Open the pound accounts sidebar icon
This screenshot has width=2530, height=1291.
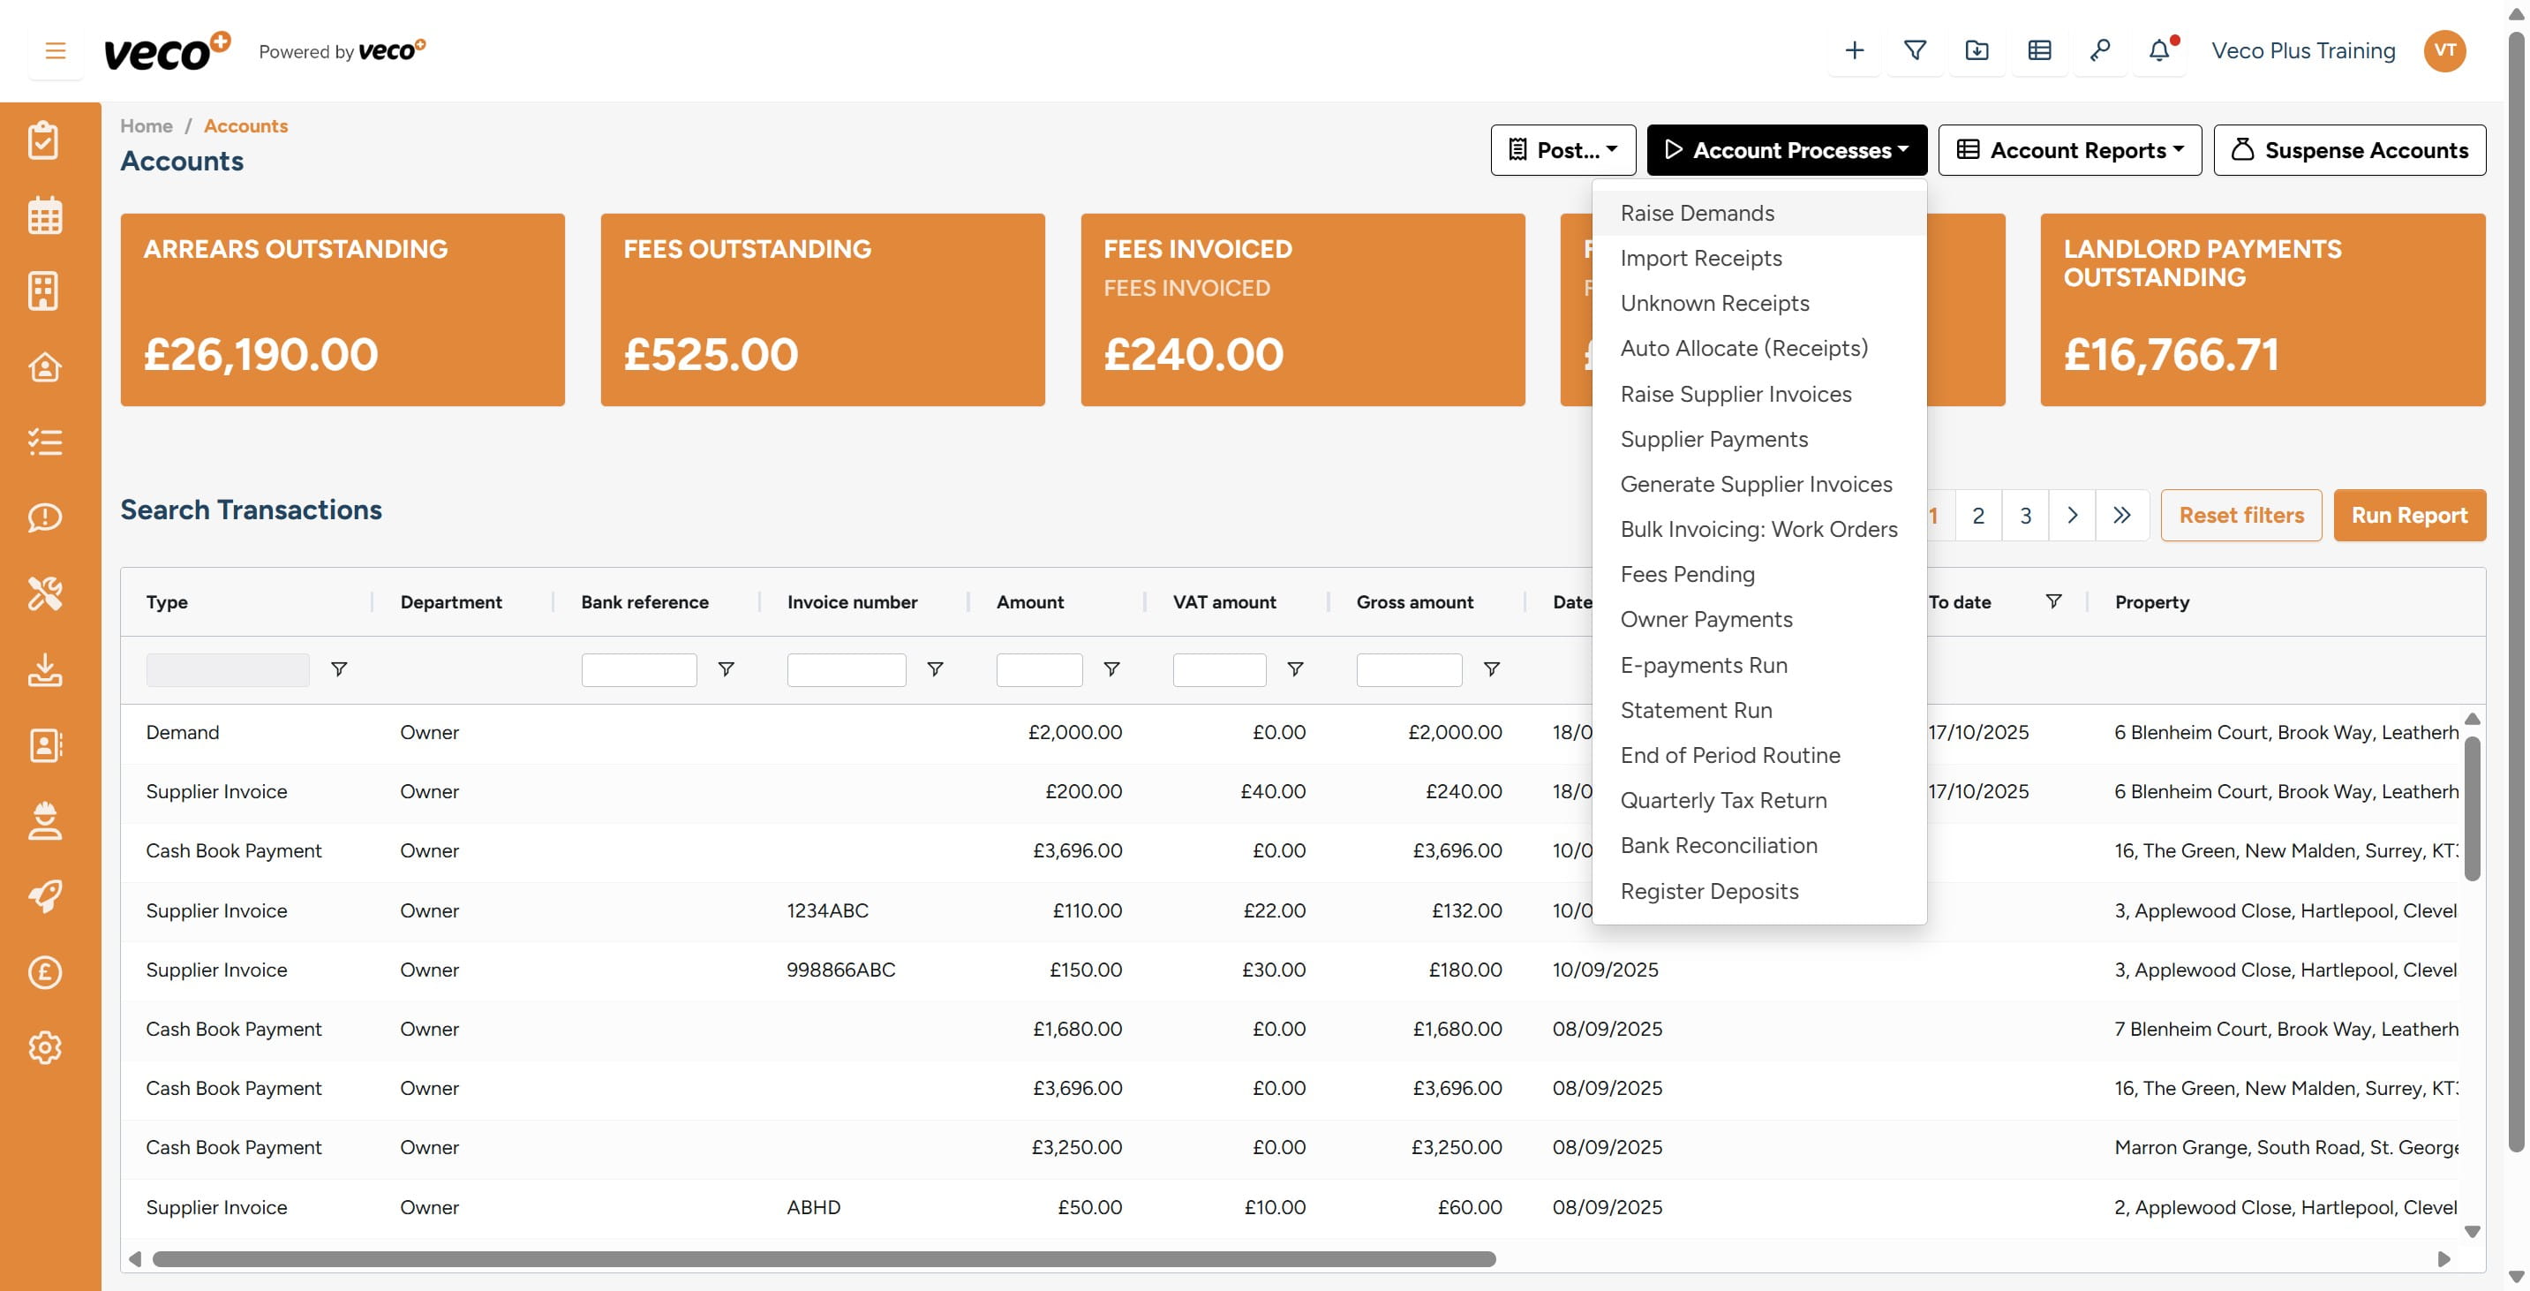click(44, 973)
